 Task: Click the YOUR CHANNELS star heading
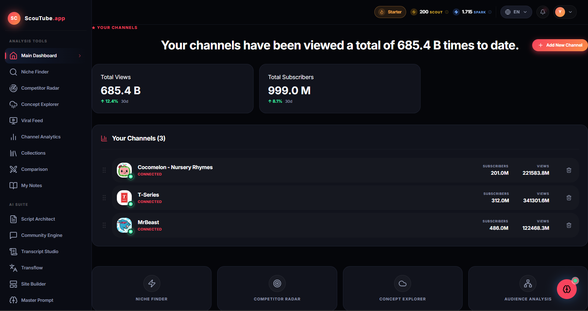coord(115,28)
